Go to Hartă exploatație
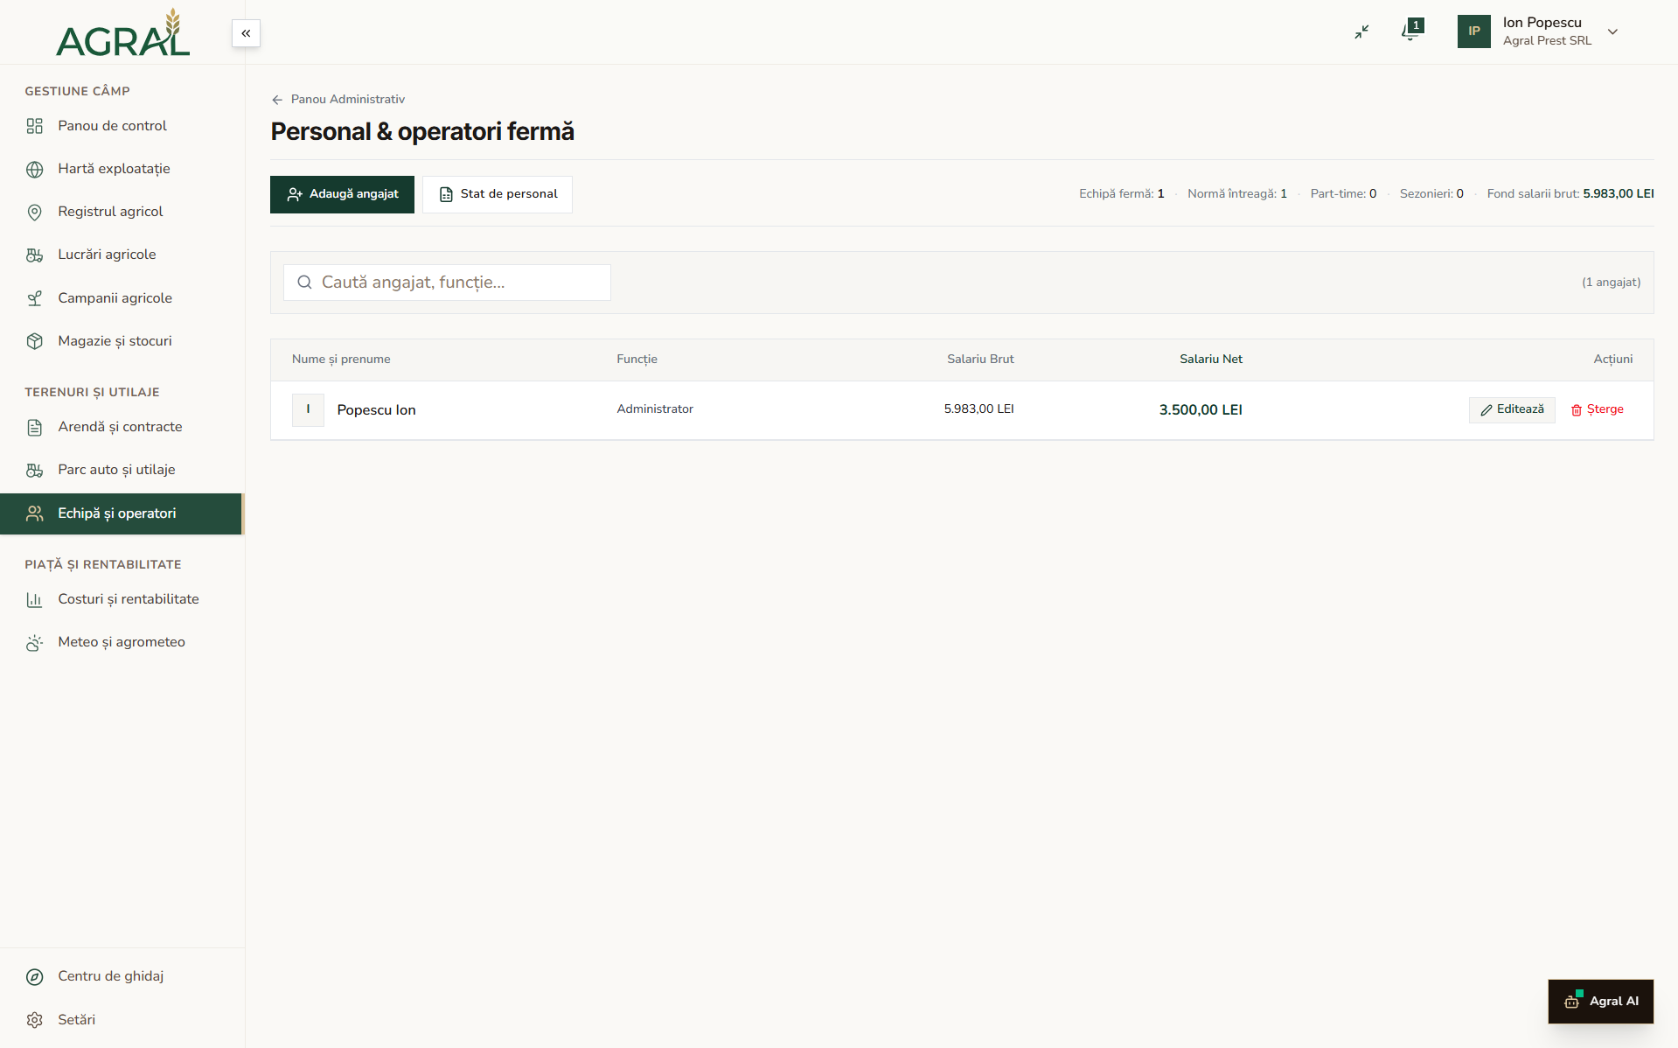 (122, 169)
